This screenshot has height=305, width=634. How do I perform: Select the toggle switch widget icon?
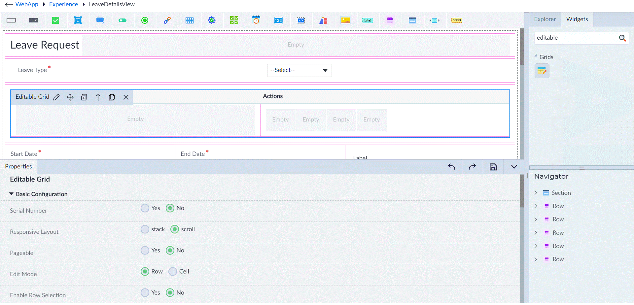[123, 20]
